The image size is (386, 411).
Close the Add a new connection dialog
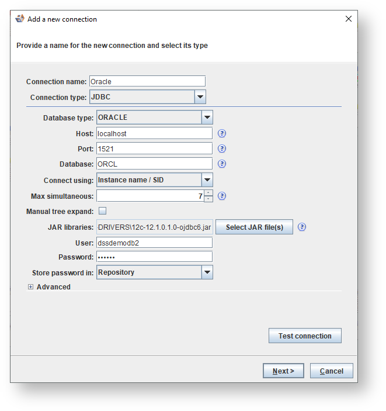349,19
